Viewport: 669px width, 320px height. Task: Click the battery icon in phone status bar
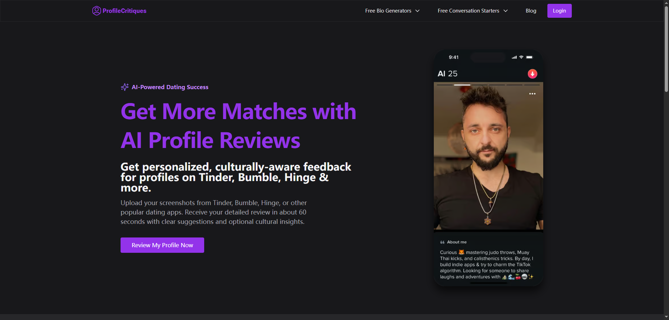click(529, 57)
